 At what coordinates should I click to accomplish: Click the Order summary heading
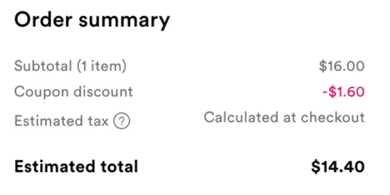click(x=92, y=20)
